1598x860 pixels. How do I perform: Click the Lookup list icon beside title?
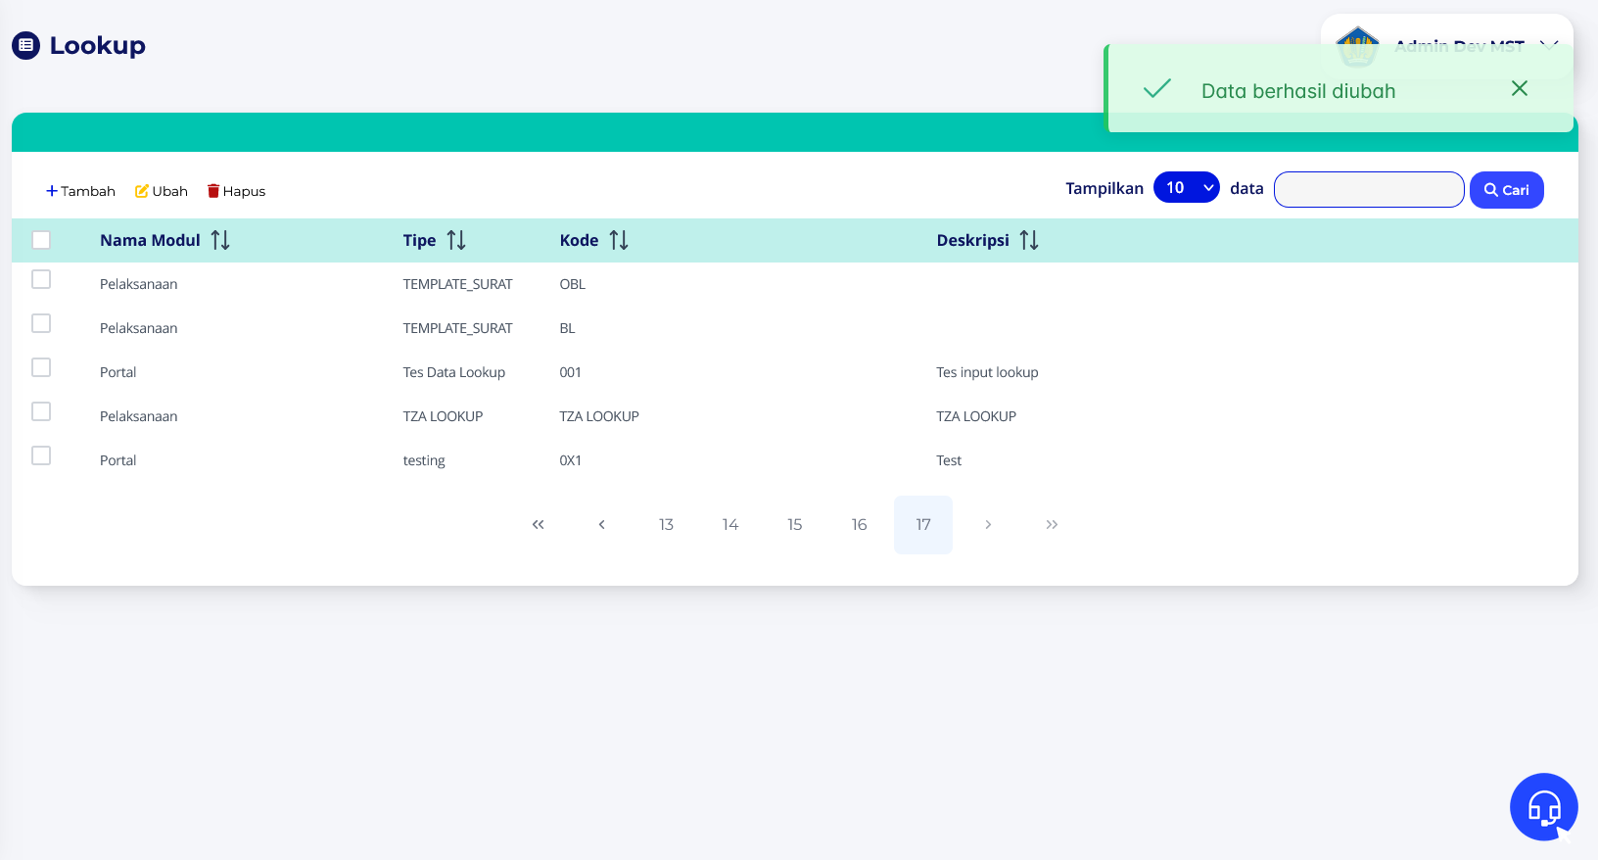(25, 45)
